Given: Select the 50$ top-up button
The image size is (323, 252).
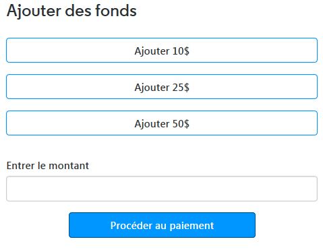Looking at the screenshot, I should (162, 123).
